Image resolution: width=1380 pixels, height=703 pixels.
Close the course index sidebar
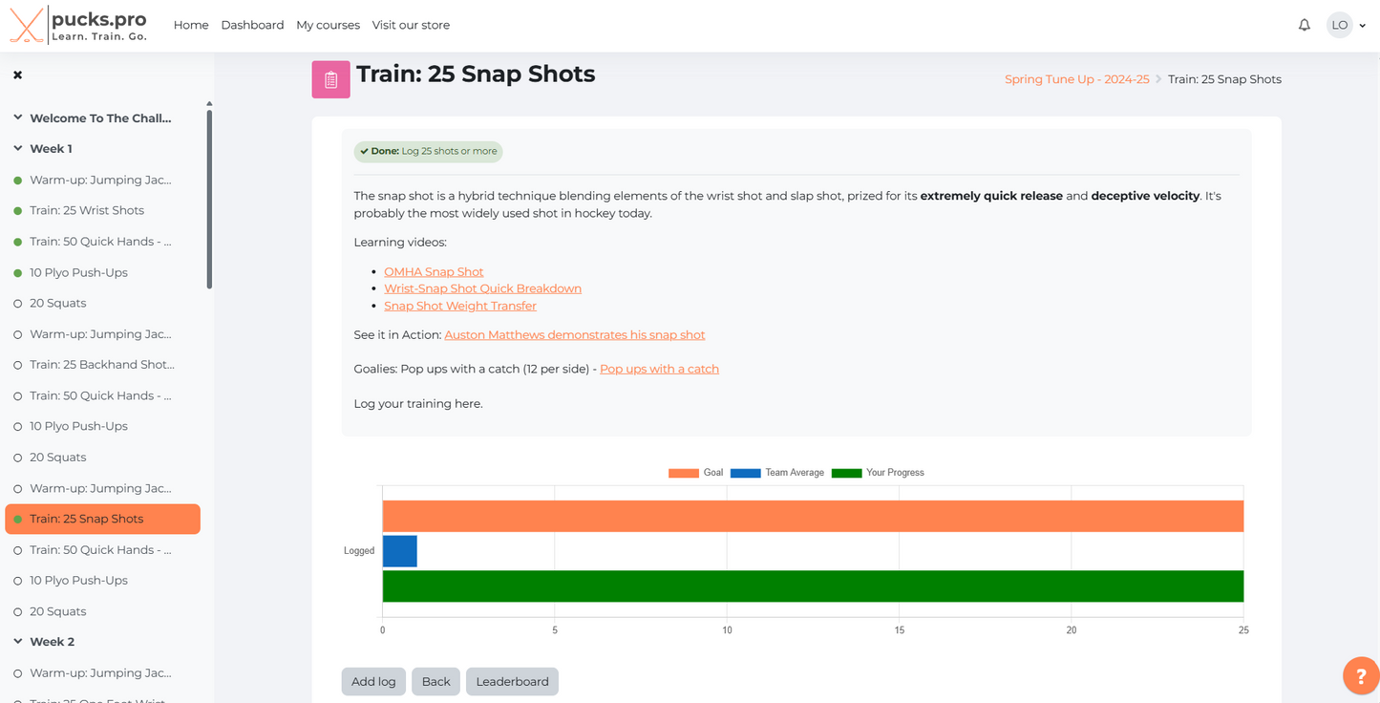[x=18, y=75]
